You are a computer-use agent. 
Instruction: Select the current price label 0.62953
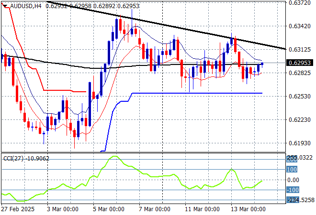pyautogui.click(x=299, y=63)
